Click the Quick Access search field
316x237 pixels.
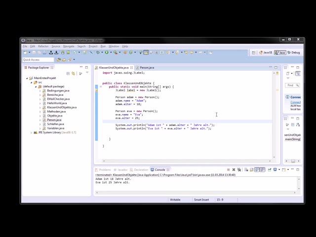(x=38, y=60)
